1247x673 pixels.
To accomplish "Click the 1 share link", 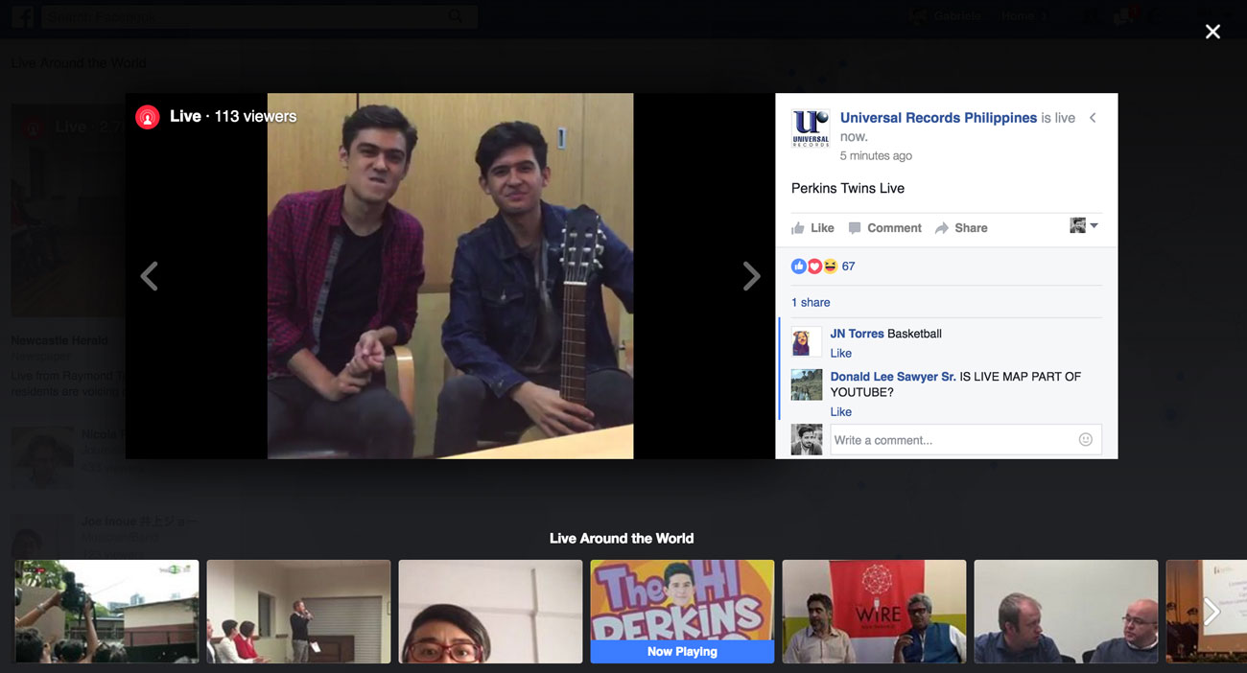I will 811,303.
